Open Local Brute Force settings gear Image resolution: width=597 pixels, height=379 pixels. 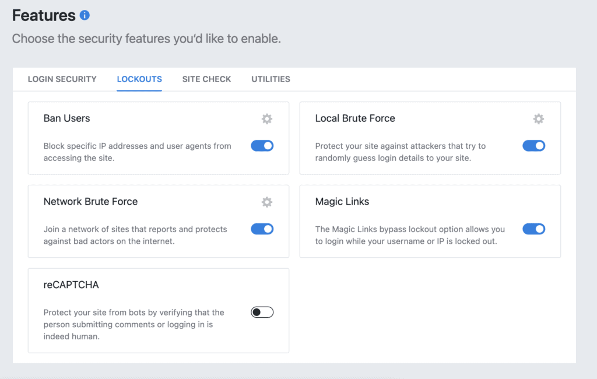[x=538, y=119]
